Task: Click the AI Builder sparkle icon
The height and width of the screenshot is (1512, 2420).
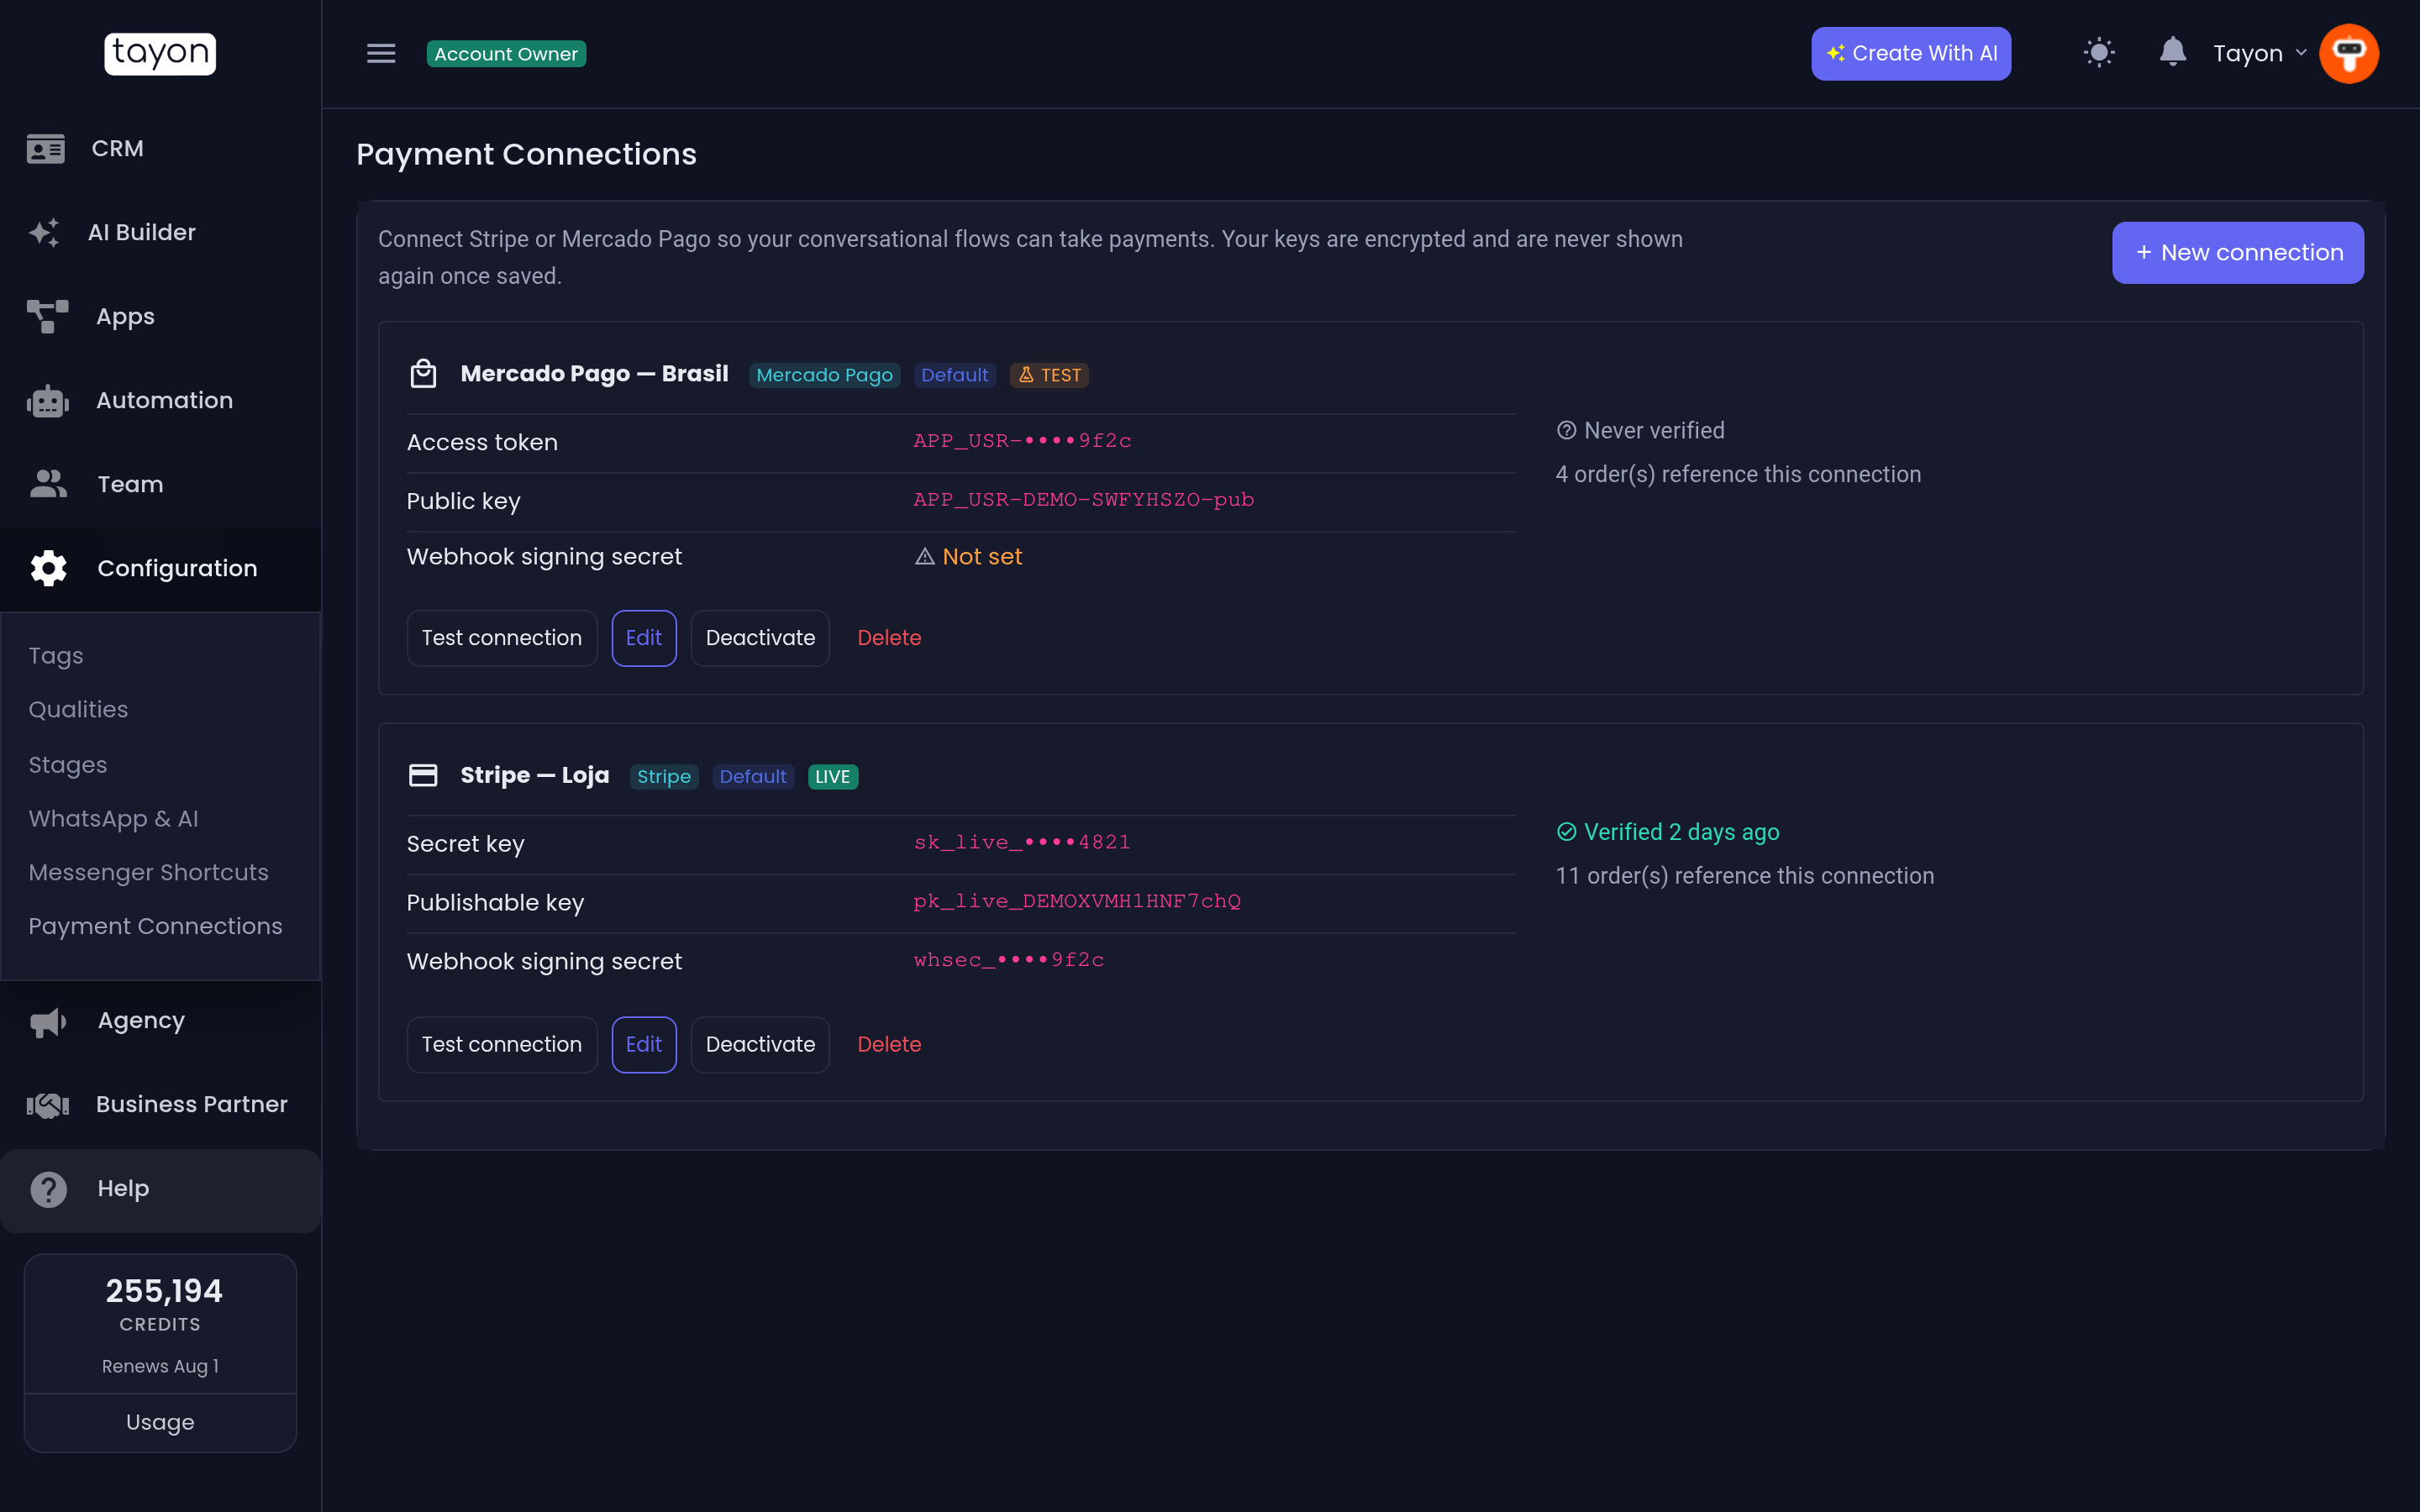Action: (x=44, y=232)
